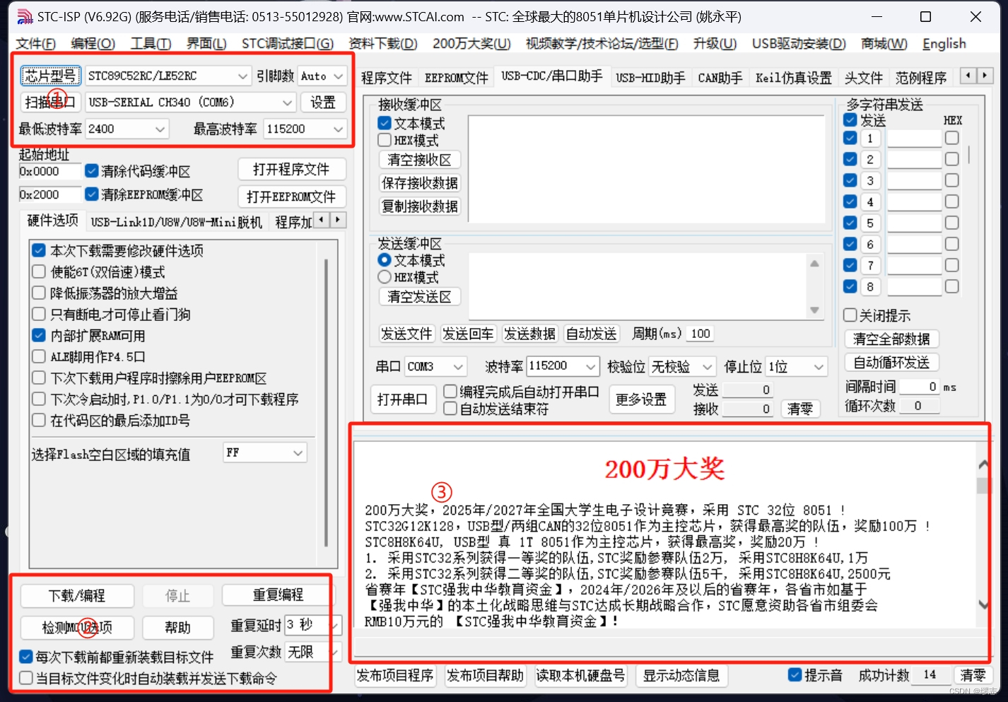Switch to 程序文件 tab
The image size is (1008, 702).
pos(387,78)
